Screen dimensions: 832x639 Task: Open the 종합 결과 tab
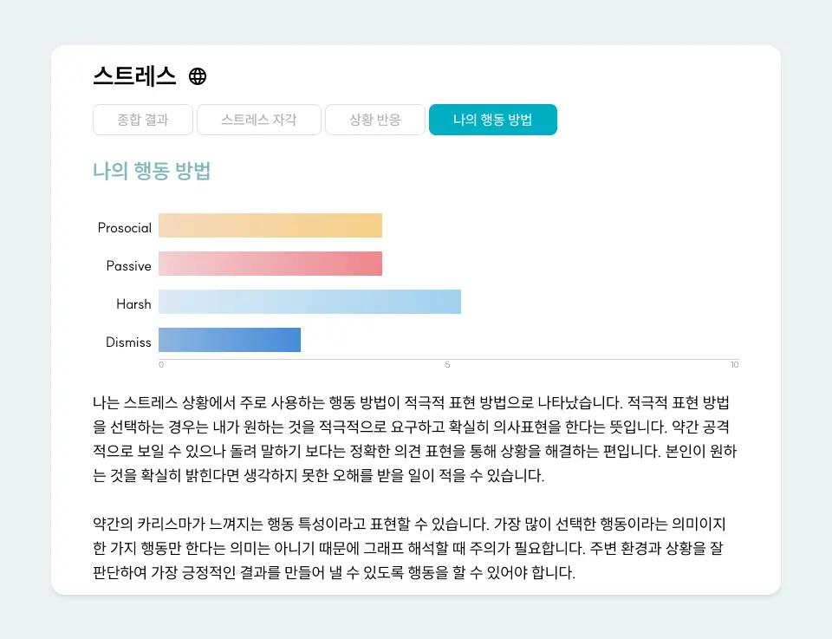pyautogui.click(x=142, y=120)
